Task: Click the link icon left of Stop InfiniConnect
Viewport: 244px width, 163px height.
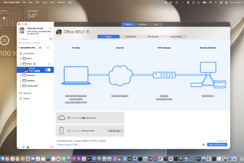Action: click(203, 144)
